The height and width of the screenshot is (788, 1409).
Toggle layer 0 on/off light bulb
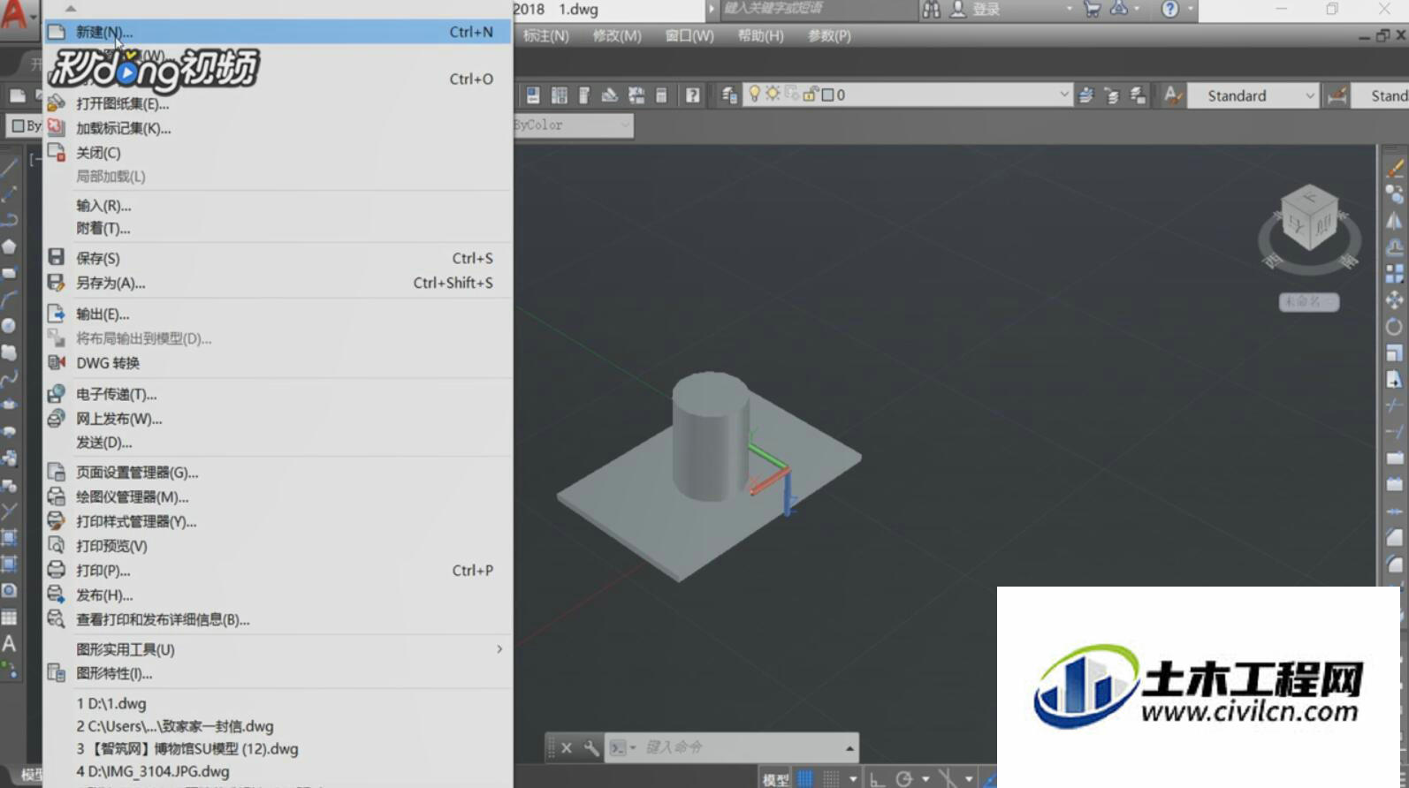[754, 94]
